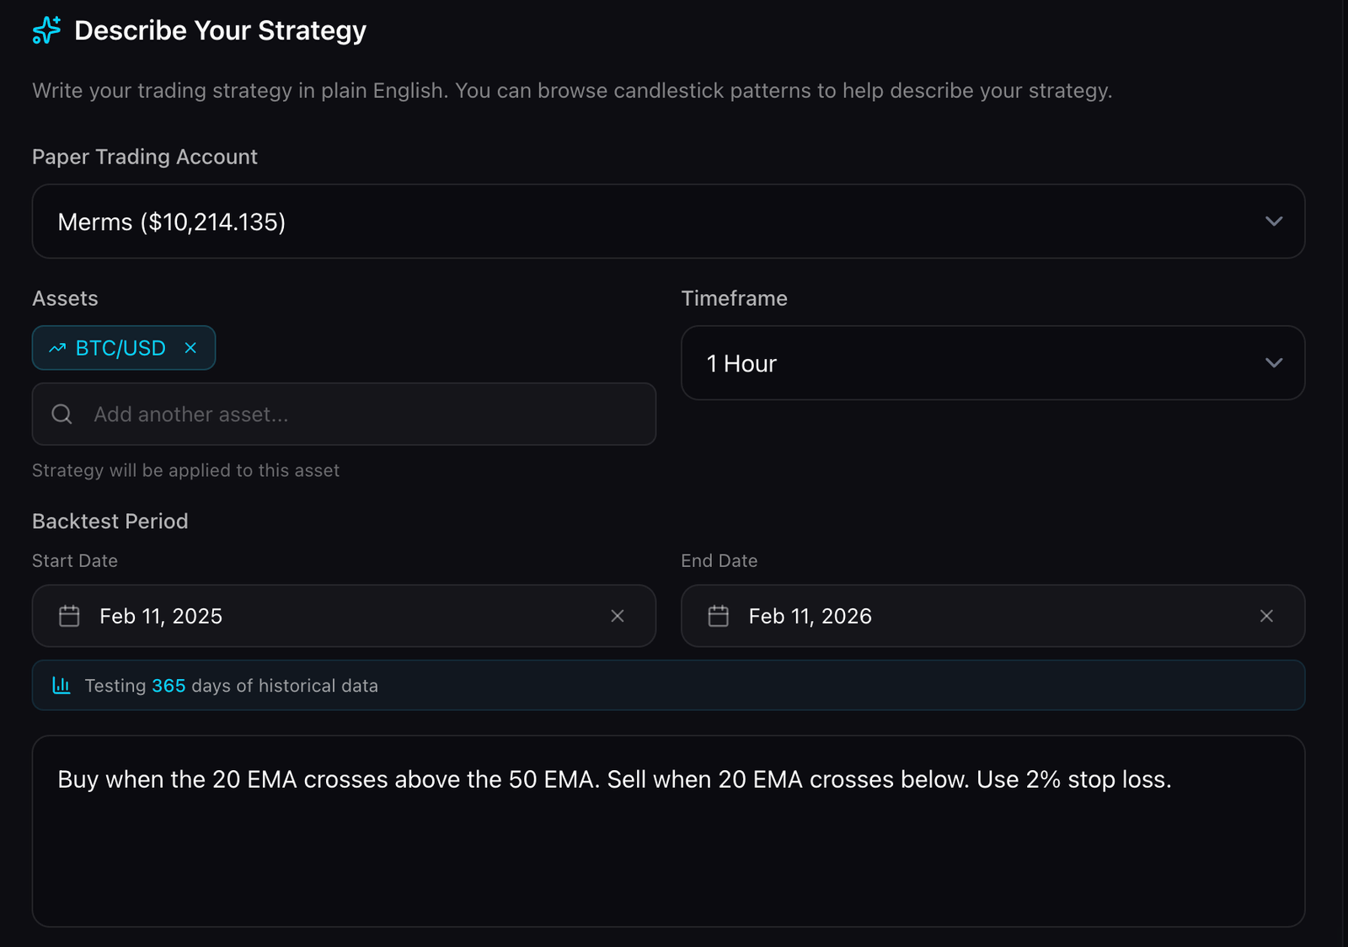Clear the Start Date value

[618, 616]
